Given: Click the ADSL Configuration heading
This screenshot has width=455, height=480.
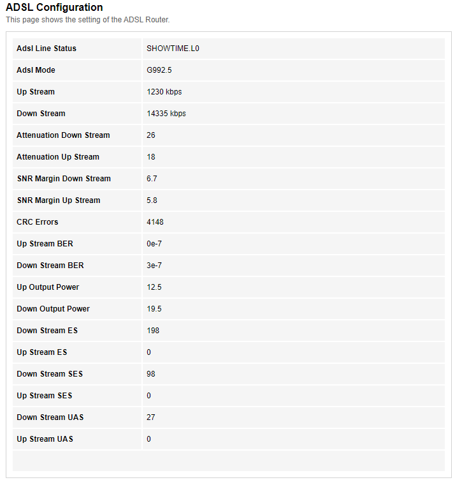Looking at the screenshot, I should click(x=54, y=8).
